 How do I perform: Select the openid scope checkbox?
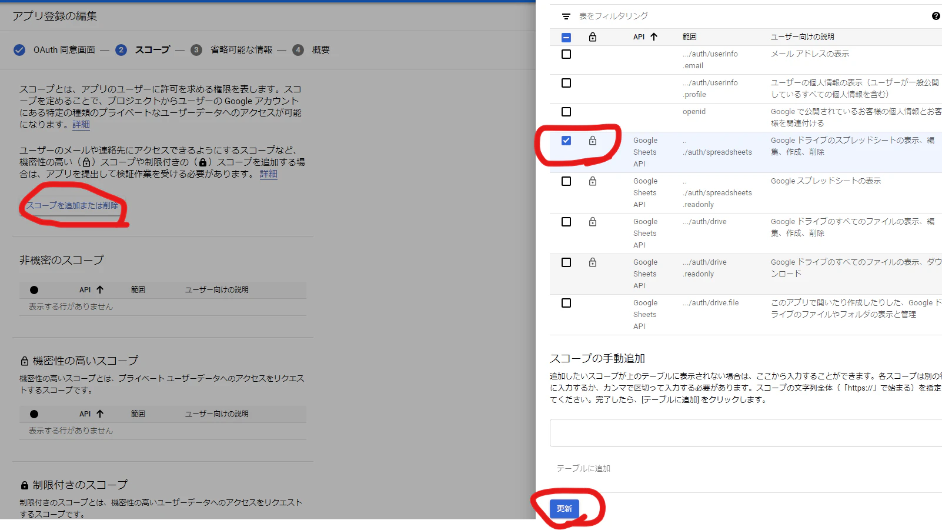(x=566, y=112)
